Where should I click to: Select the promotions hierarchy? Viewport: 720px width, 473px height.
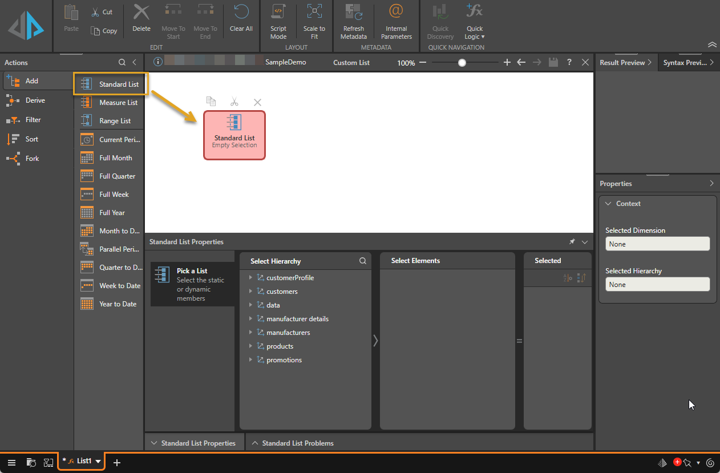coord(284,360)
